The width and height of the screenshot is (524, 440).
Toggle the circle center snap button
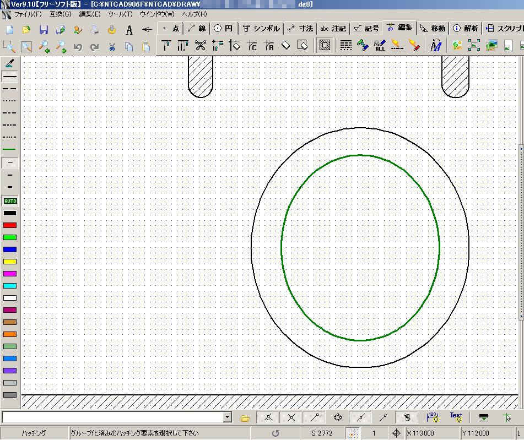[338, 417]
